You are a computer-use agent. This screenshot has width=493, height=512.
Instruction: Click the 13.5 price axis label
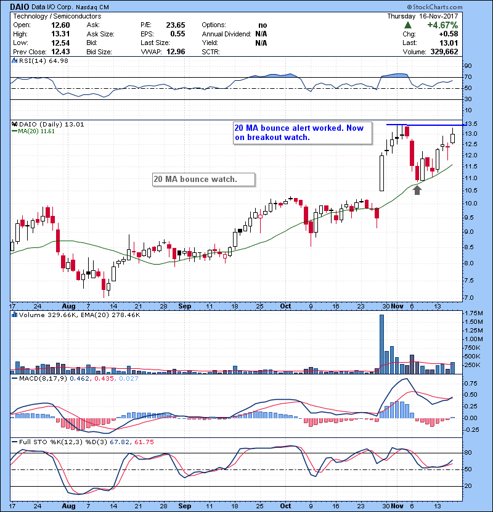tap(471, 124)
